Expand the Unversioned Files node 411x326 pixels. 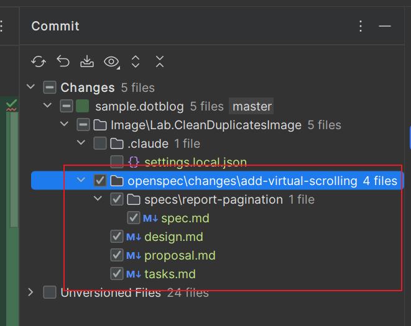pos(30,292)
